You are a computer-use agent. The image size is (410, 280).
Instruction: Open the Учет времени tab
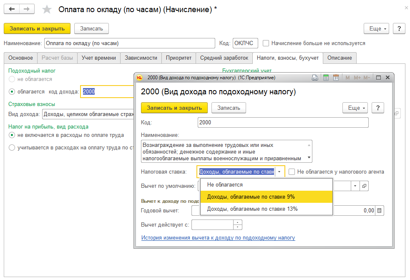click(99, 58)
